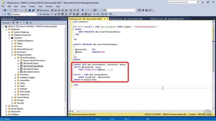Click the Object Explorer vertical scrollbar

point(65,65)
